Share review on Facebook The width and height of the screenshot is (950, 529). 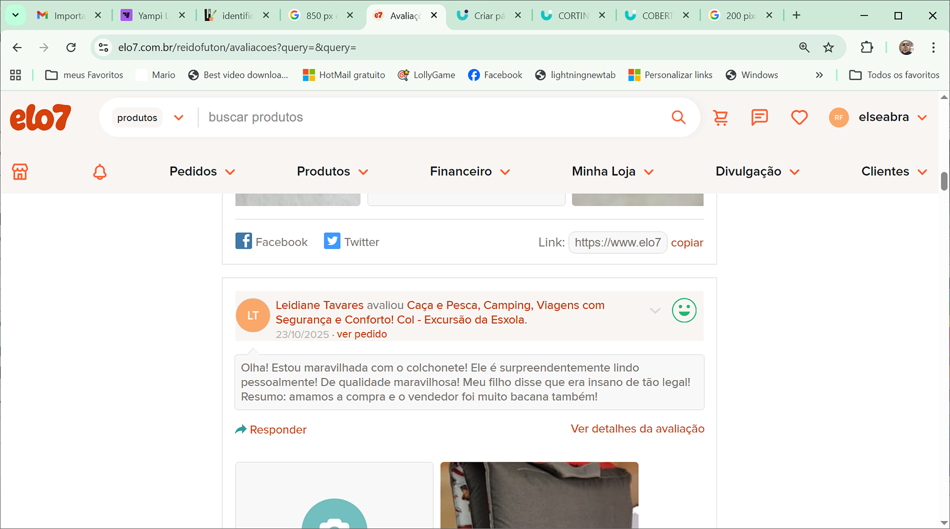tap(272, 242)
